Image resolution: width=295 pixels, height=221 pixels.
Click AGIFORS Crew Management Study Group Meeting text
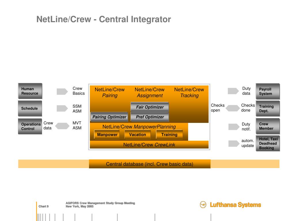point(100,203)
